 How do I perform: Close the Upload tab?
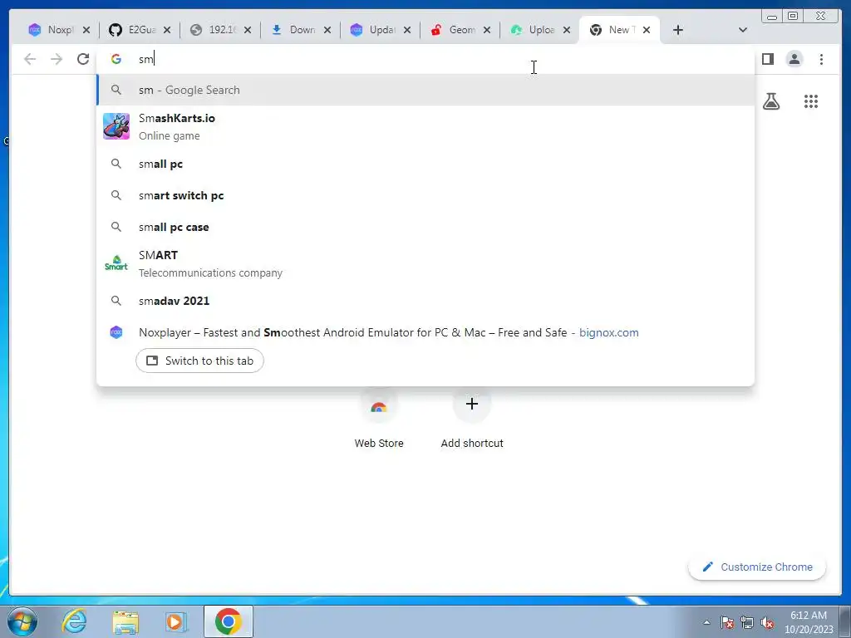[567, 30]
